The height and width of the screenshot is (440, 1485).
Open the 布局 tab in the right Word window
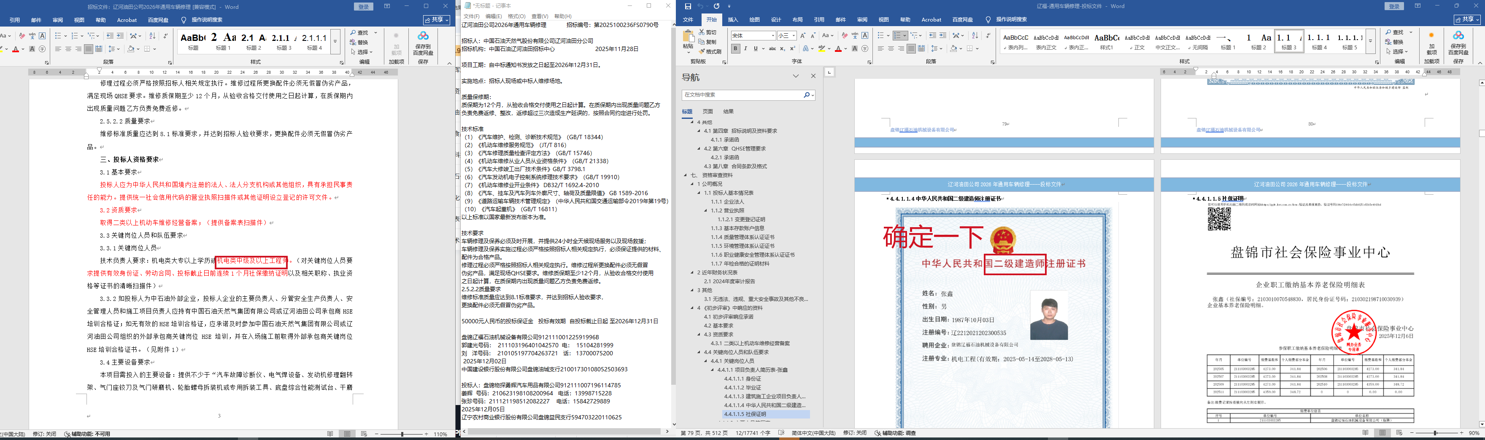pos(798,19)
